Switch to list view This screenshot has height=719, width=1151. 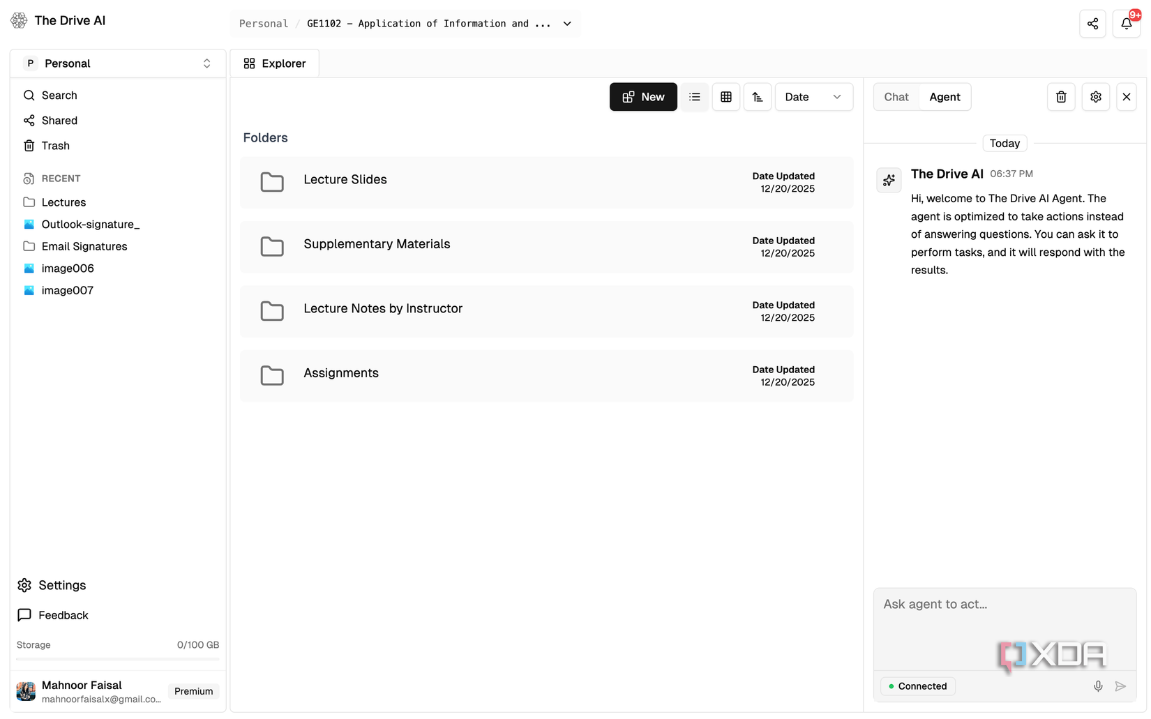pyautogui.click(x=695, y=97)
